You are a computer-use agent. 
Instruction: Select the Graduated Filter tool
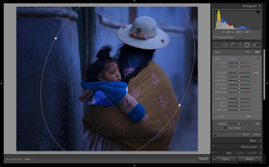(240, 45)
